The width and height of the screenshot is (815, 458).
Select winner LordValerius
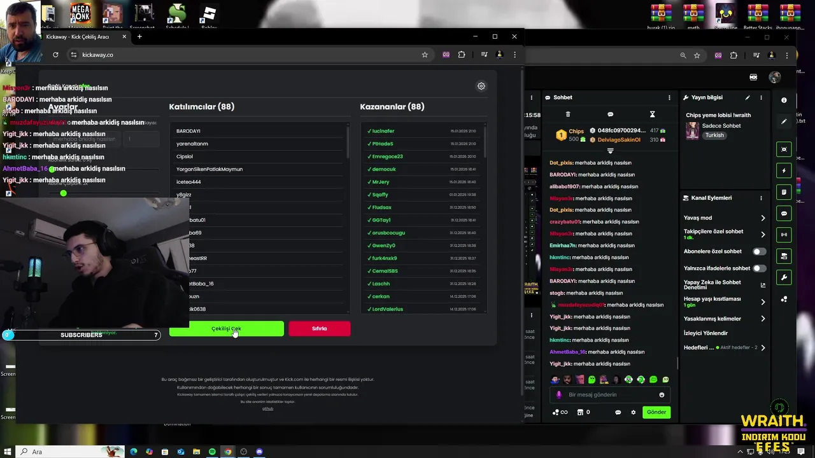[422, 309]
